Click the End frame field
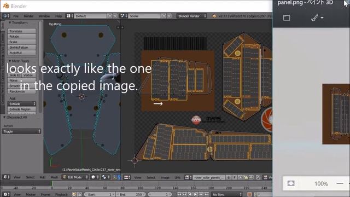 click(131, 194)
